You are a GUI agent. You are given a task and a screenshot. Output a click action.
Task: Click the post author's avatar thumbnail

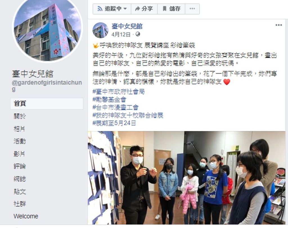100,30
